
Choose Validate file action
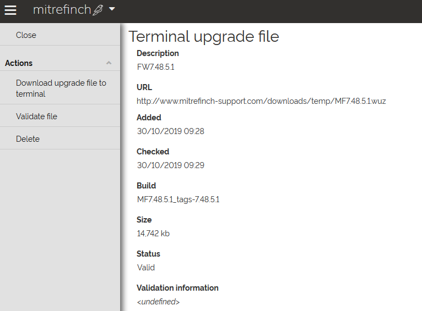(x=60, y=116)
